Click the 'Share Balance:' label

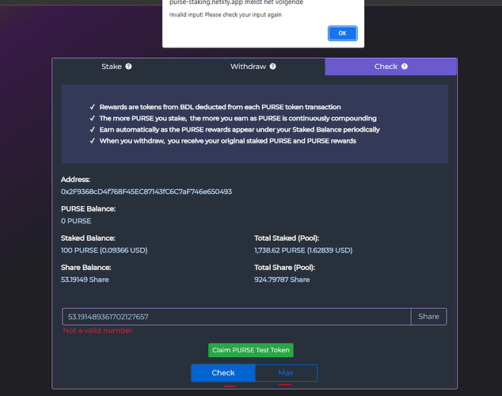point(86,268)
